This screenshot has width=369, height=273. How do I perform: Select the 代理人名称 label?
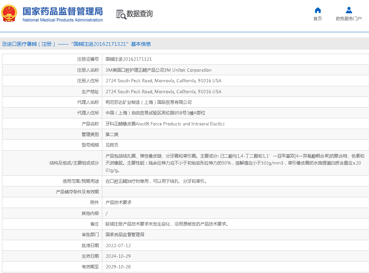(88, 102)
